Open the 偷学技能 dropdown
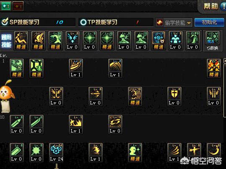Image resolution: width=226 pixels, height=169 pixels. [174, 23]
